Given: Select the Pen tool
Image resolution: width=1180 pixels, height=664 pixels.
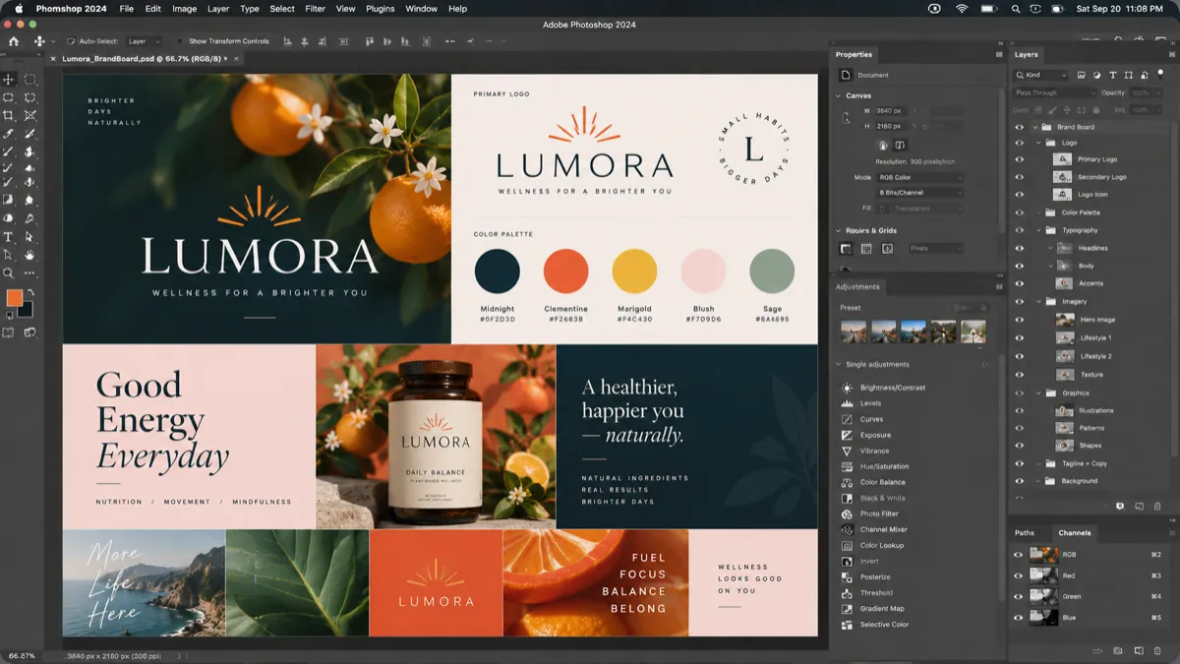Looking at the screenshot, I should pos(29,219).
